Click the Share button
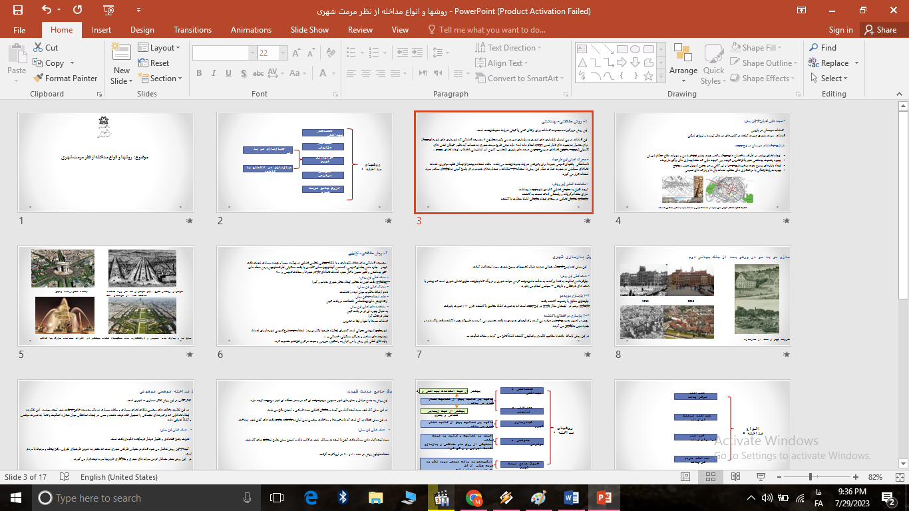The height and width of the screenshot is (511, 909). 880,30
